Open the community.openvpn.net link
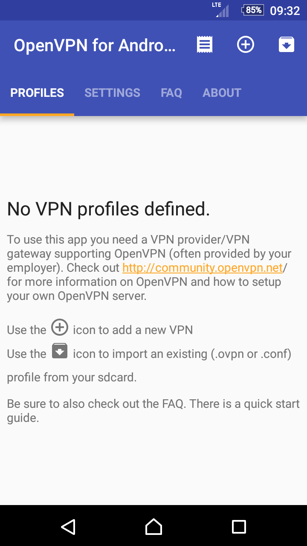This screenshot has width=307, height=546. (203, 268)
